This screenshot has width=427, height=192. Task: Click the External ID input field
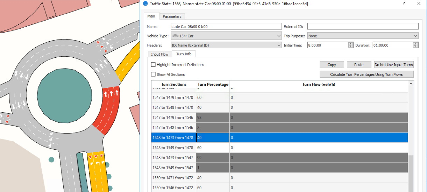click(363, 27)
